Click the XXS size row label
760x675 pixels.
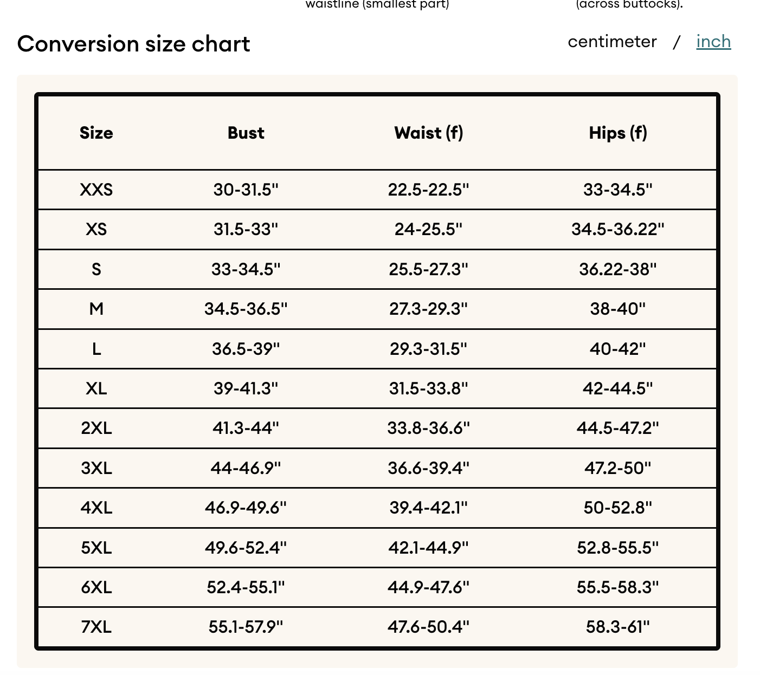pyautogui.click(x=96, y=190)
